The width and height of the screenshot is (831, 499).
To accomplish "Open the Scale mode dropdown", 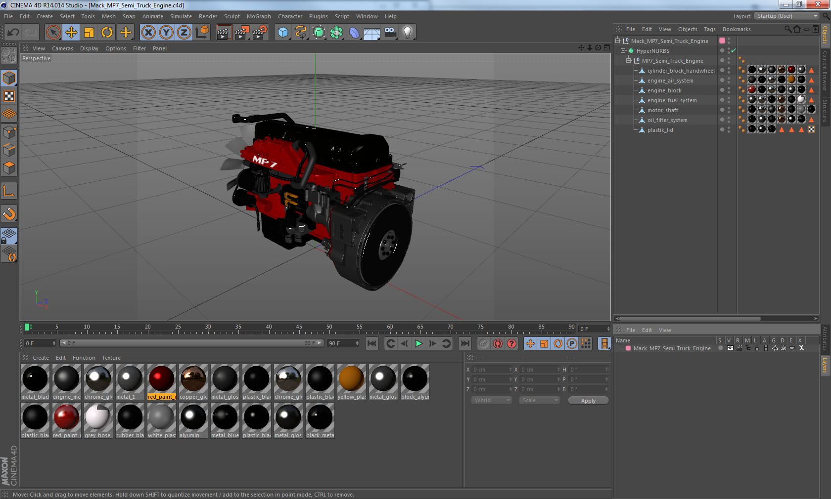I will point(540,400).
